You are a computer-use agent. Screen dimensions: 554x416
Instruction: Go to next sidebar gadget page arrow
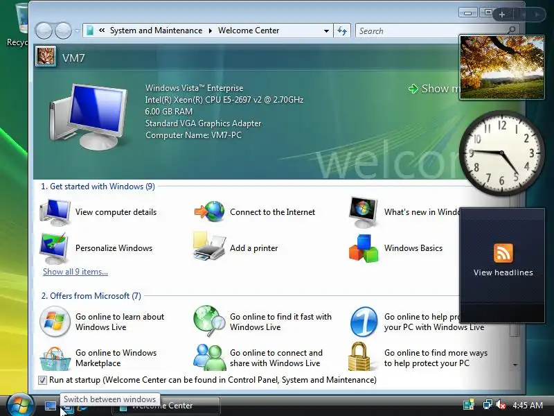point(537,15)
